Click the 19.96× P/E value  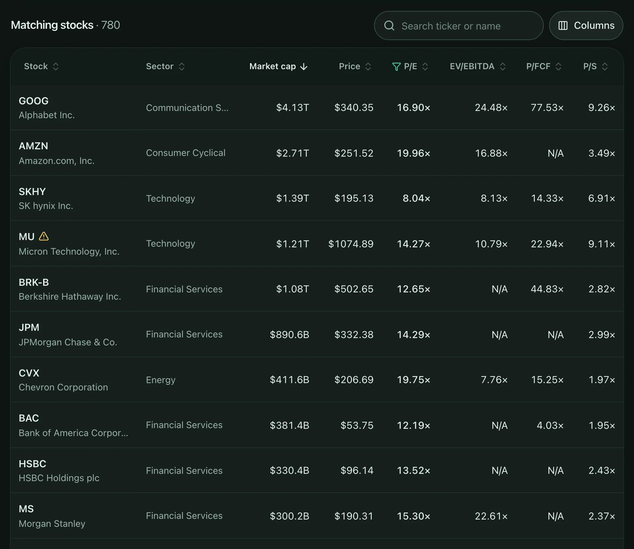(x=413, y=153)
